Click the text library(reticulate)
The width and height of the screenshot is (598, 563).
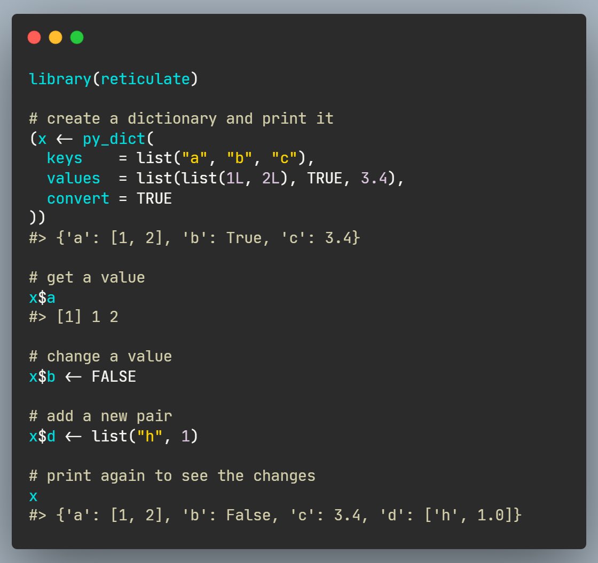(x=114, y=79)
